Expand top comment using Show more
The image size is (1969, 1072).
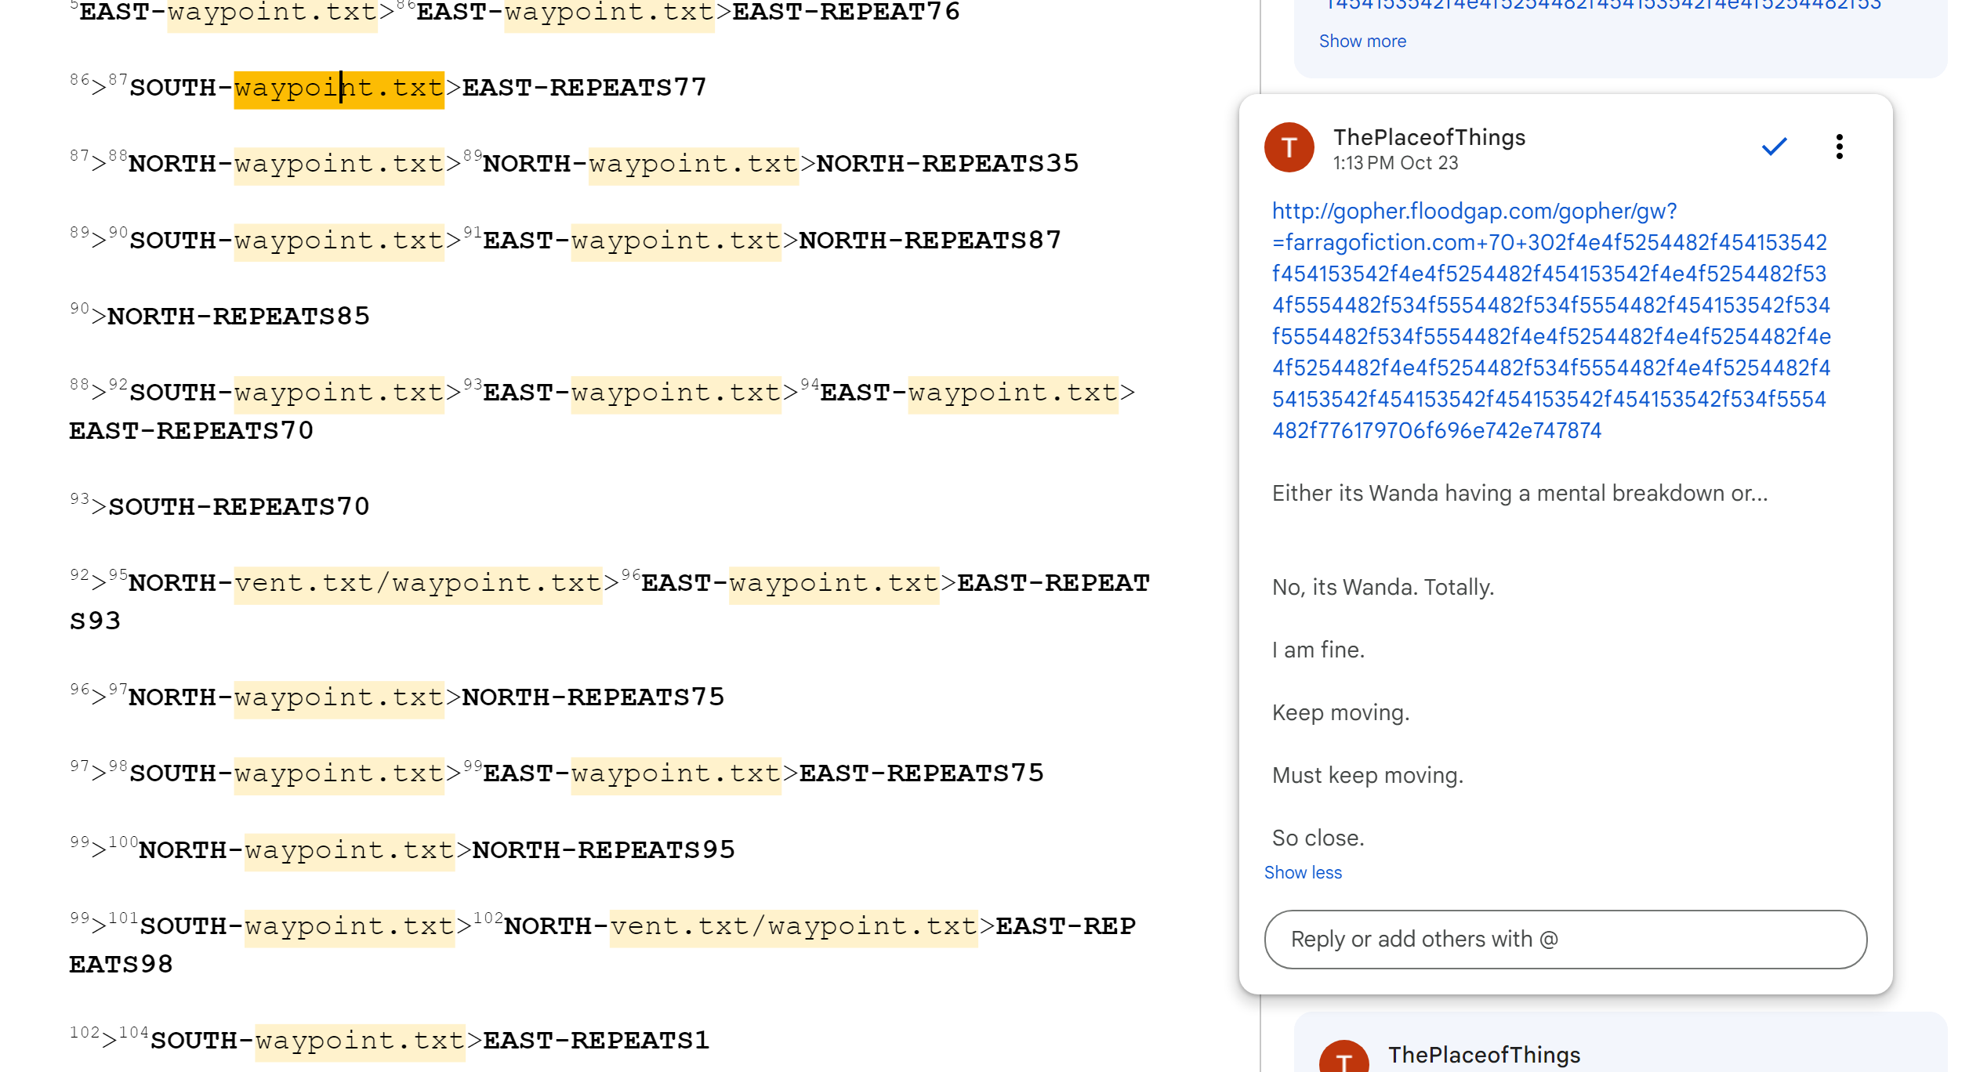click(1362, 41)
